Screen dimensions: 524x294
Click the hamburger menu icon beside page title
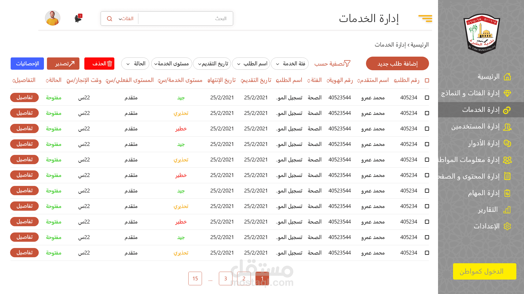click(x=425, y=18)
